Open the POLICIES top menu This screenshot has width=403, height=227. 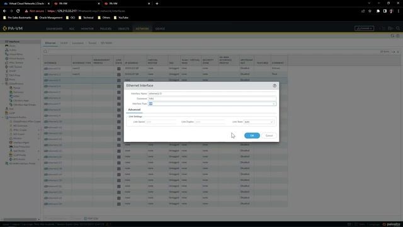tap(106, 28)
